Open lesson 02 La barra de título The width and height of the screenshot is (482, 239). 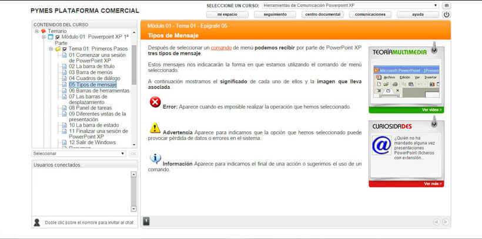[92, 67]
